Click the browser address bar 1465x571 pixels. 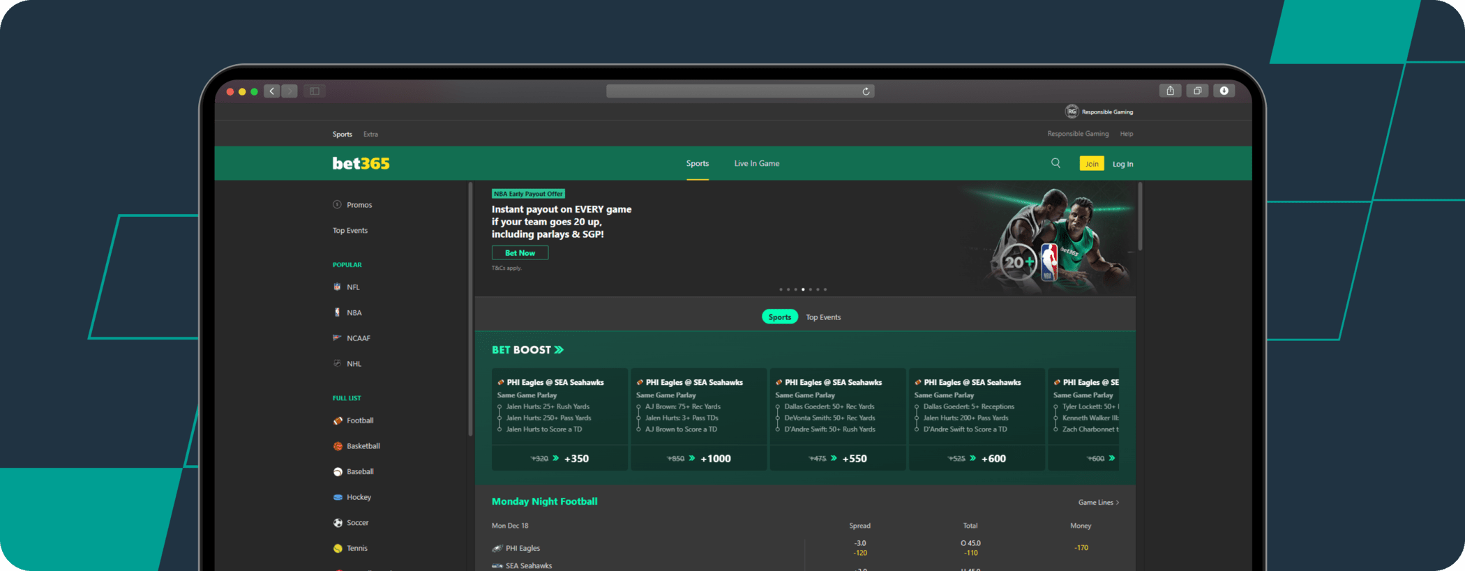(740, 91)
